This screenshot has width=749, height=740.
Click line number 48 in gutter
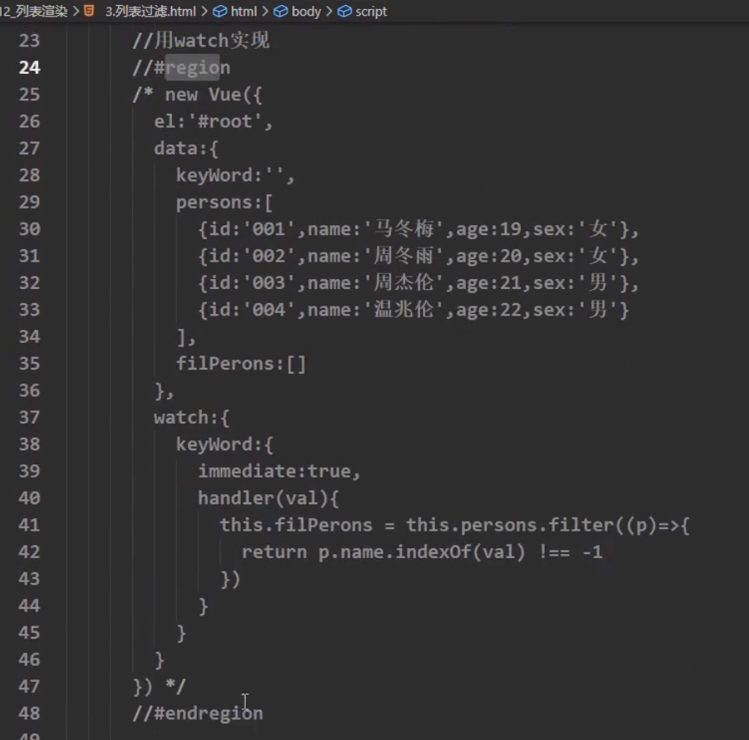point(29,713)
